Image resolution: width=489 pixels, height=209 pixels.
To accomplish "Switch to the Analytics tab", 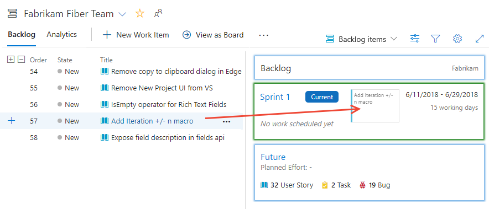I will [62, 35].
